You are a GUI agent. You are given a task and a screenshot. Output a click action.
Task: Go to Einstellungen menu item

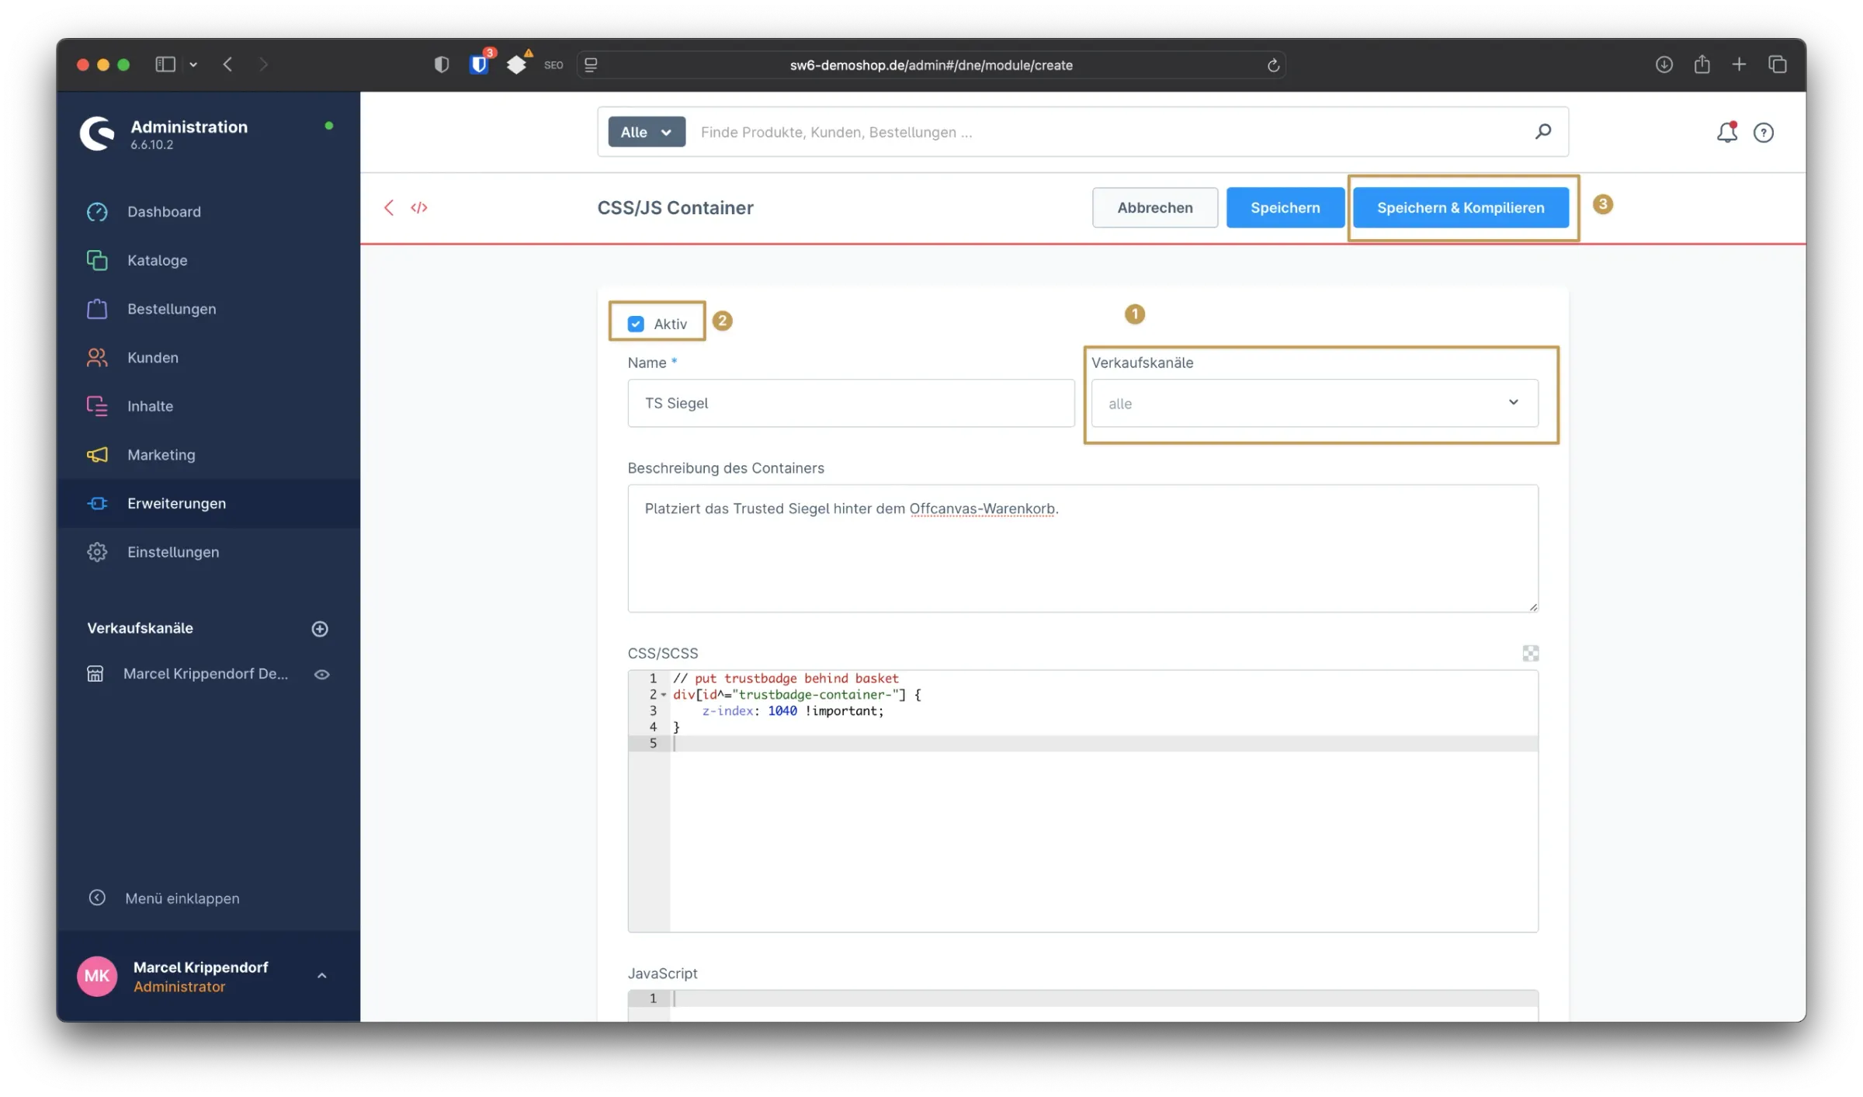click(x=172, y=552)
